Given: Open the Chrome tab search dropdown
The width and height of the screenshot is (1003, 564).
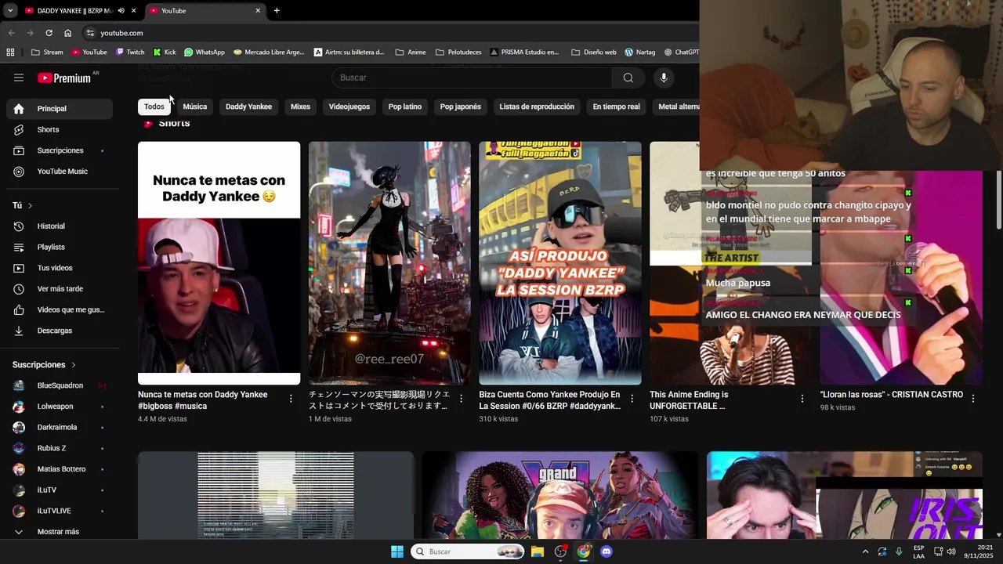Looking at the screenshot, I should point(10,11).
